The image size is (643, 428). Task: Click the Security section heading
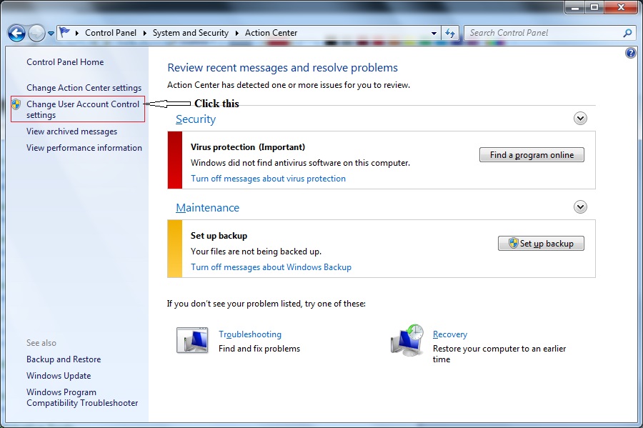196,119
